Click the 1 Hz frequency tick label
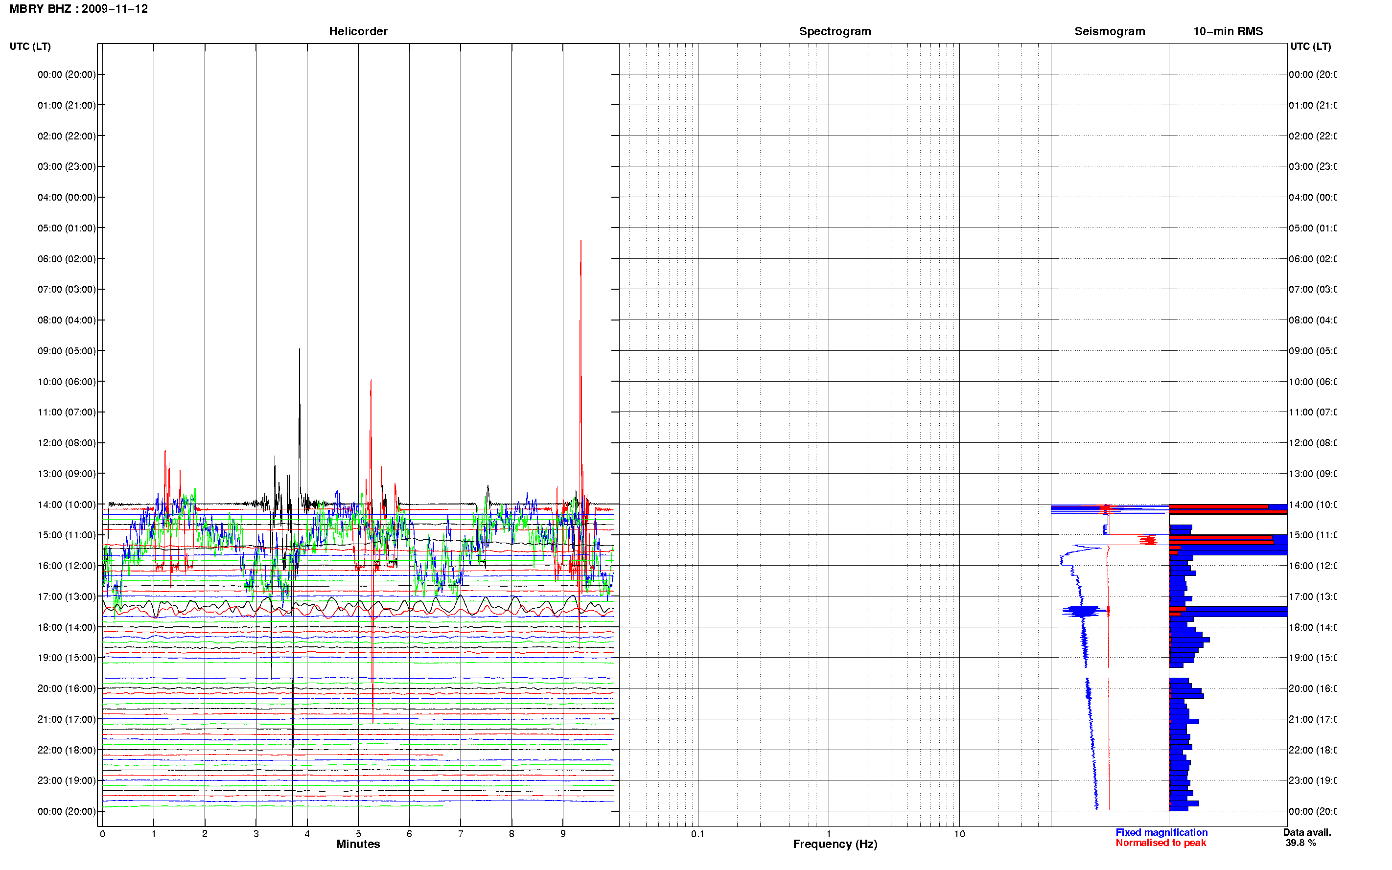The image size is (1392, 870). pyautogui.click(x=829, y=834)
